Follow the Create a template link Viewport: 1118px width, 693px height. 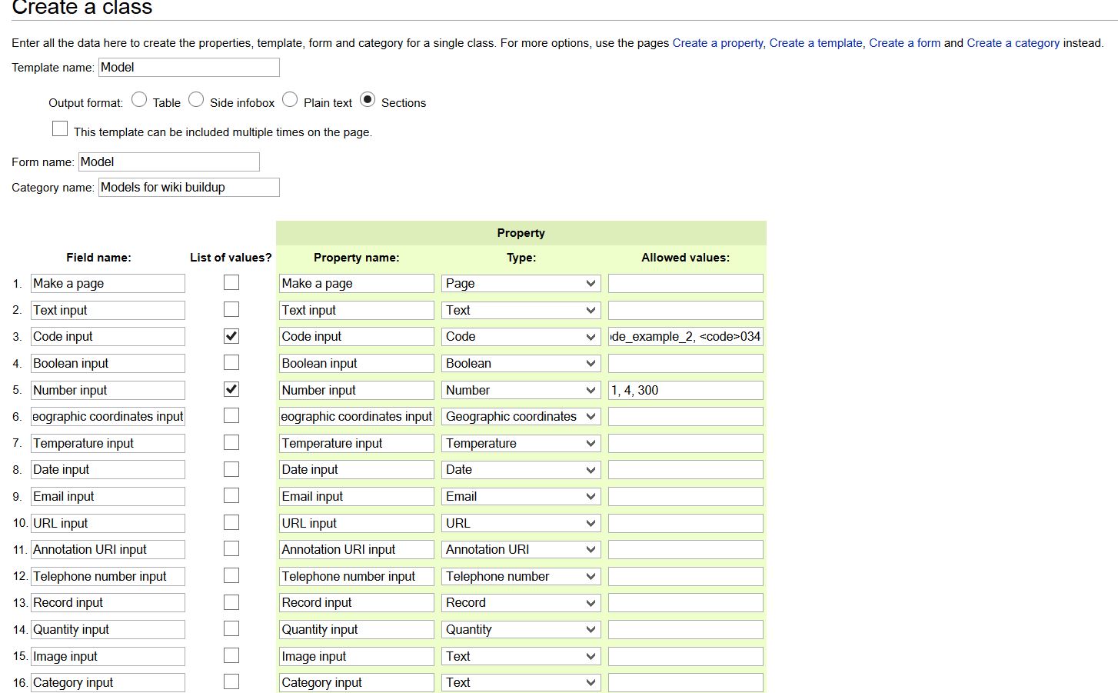816,43
